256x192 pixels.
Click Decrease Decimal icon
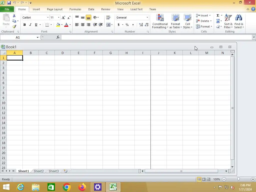pos(146,25)
